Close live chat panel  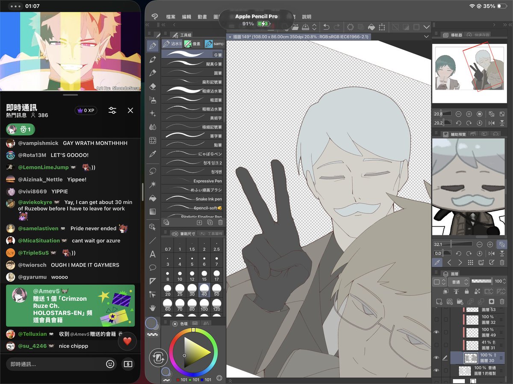[130, 110]
